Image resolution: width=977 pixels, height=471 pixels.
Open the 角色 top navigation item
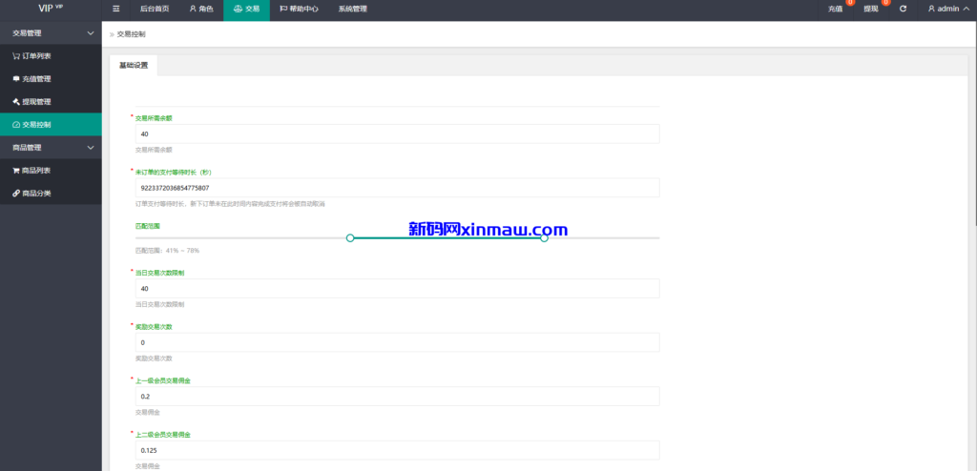(201, 9)
